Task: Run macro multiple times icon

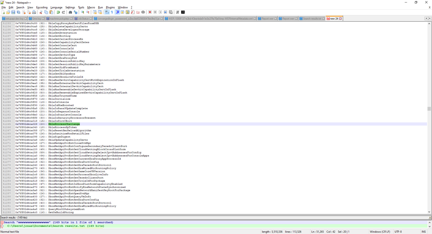Action: pos(165,12)
